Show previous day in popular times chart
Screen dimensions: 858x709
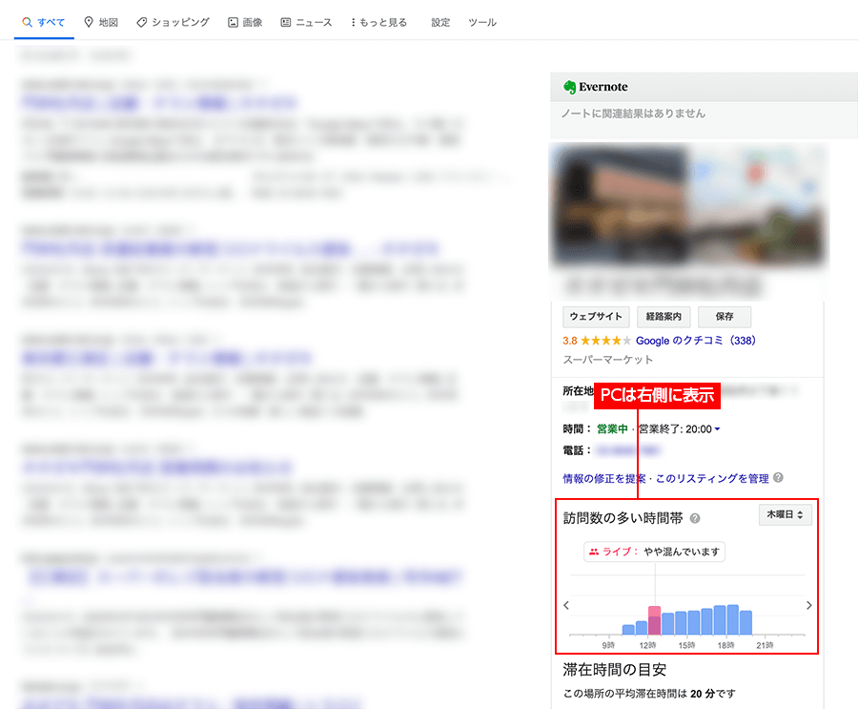pyautogui.click(x=566, y=605)
